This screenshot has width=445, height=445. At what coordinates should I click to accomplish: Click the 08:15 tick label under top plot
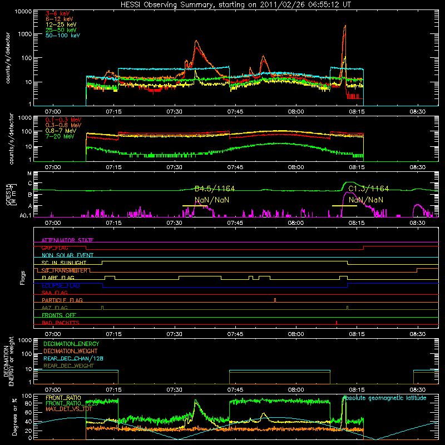tap(357, 112)
